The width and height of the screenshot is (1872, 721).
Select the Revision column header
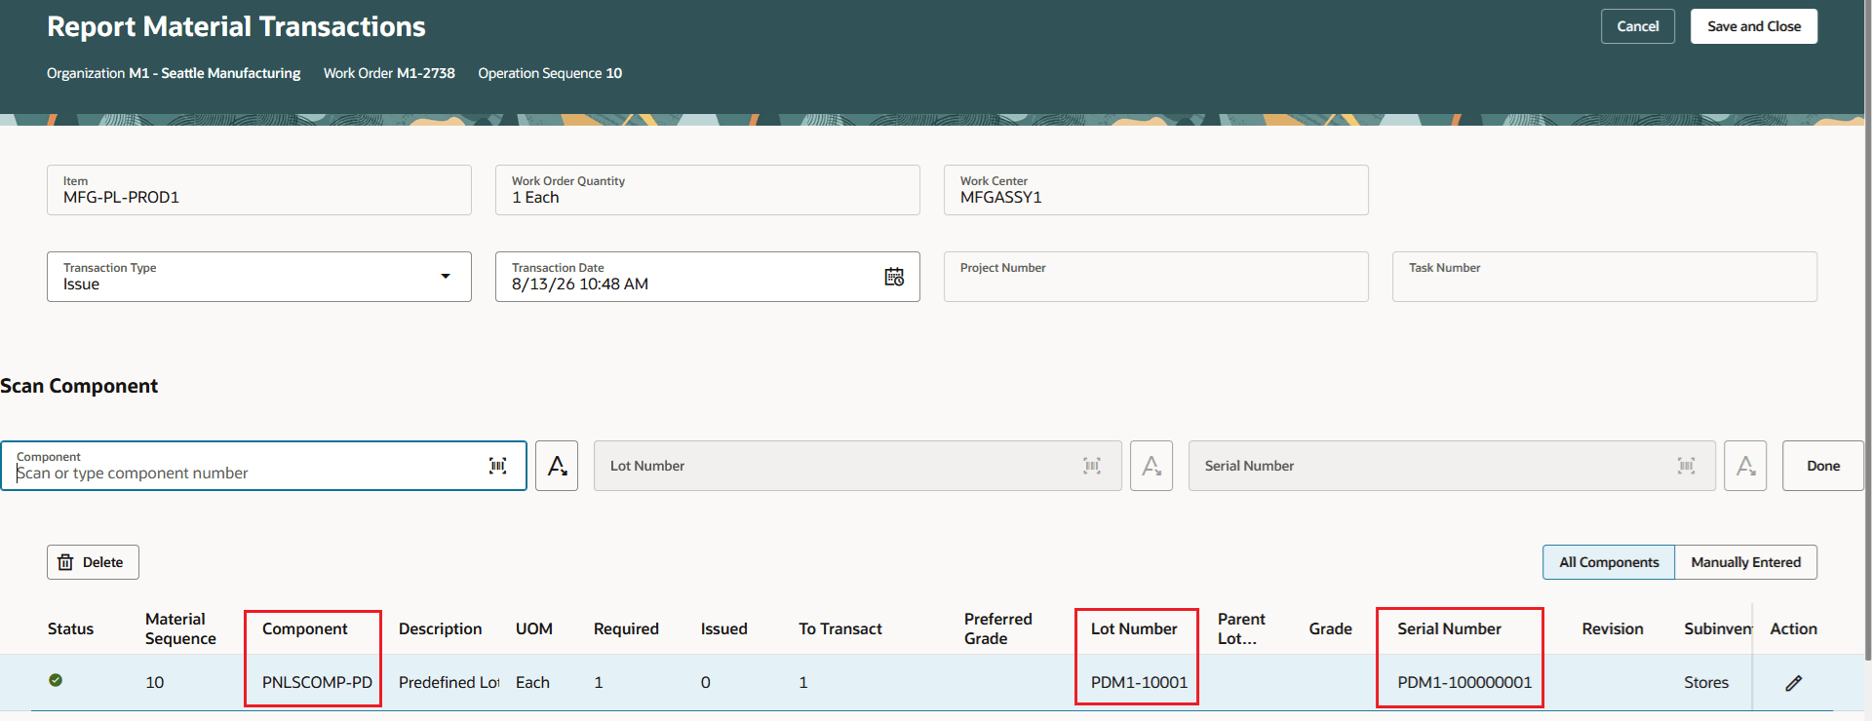(1612, 629)
